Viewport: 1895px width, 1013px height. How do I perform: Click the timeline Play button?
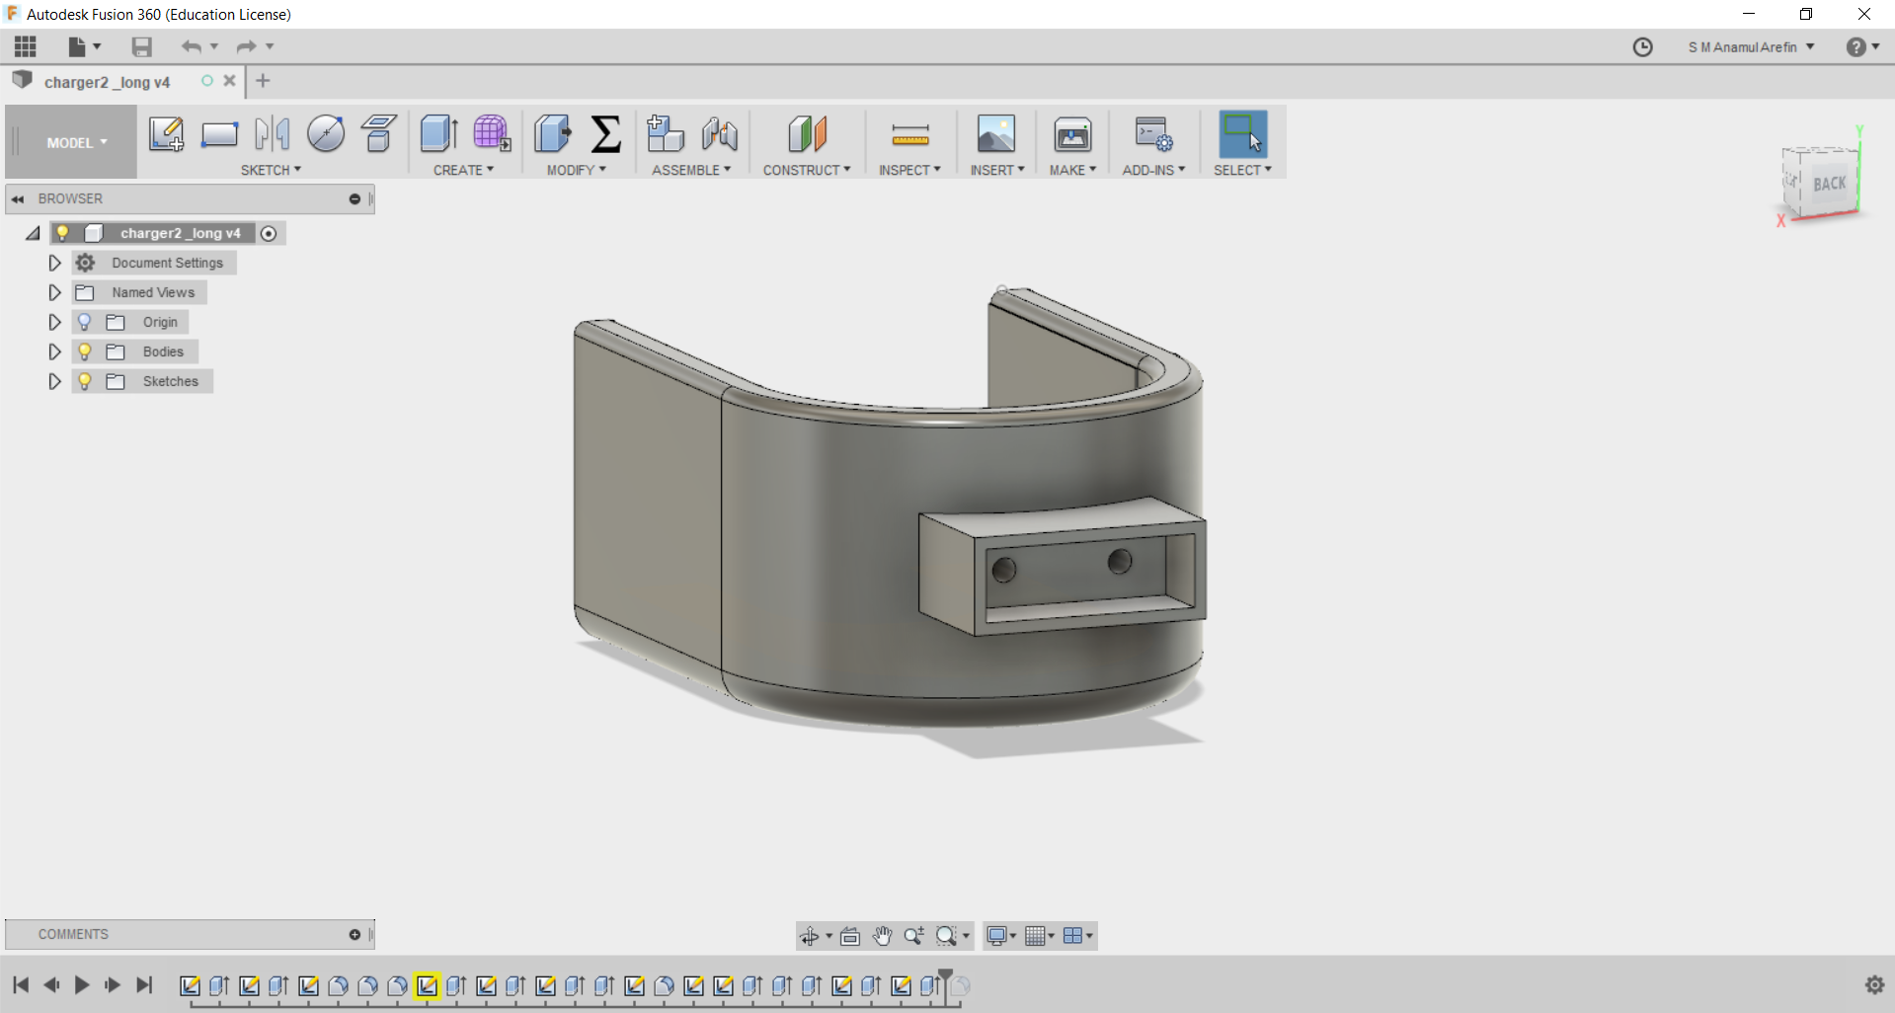pos(82,984)
